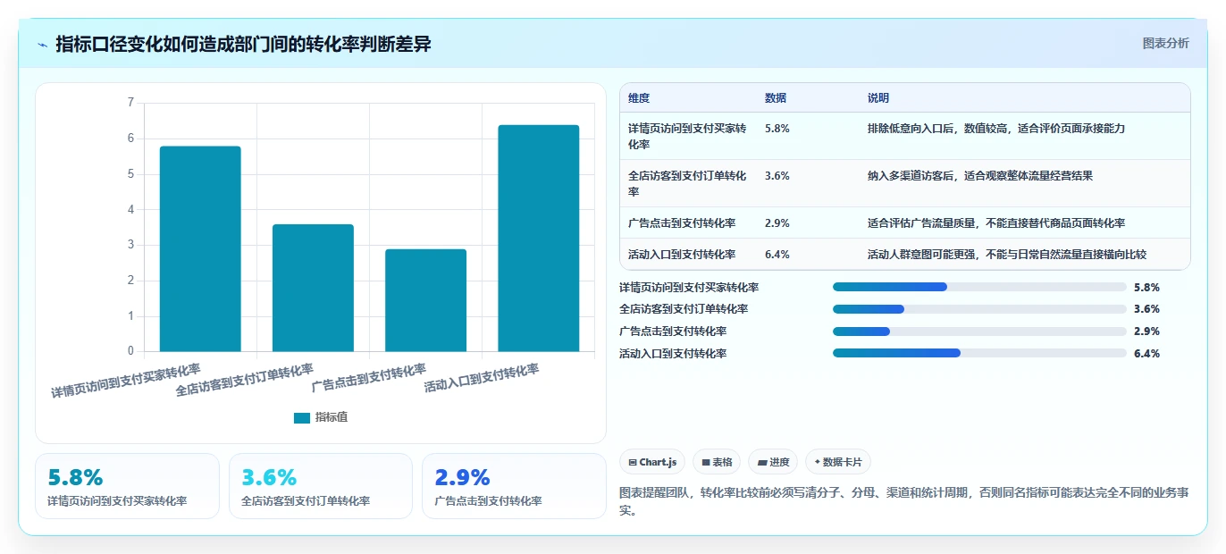Click the title 指标口径变化如何造成部门间的转化率判断差异
This screenshot has height=554, width=1226.
[243, 44]
